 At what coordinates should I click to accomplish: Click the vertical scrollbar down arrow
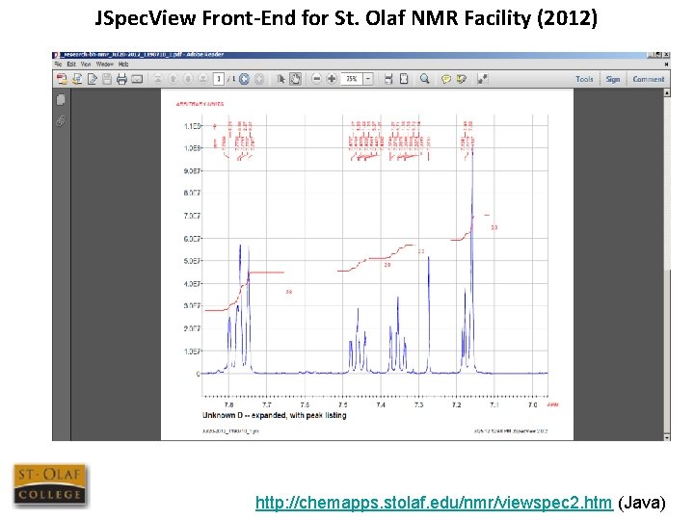coord(667,437)
